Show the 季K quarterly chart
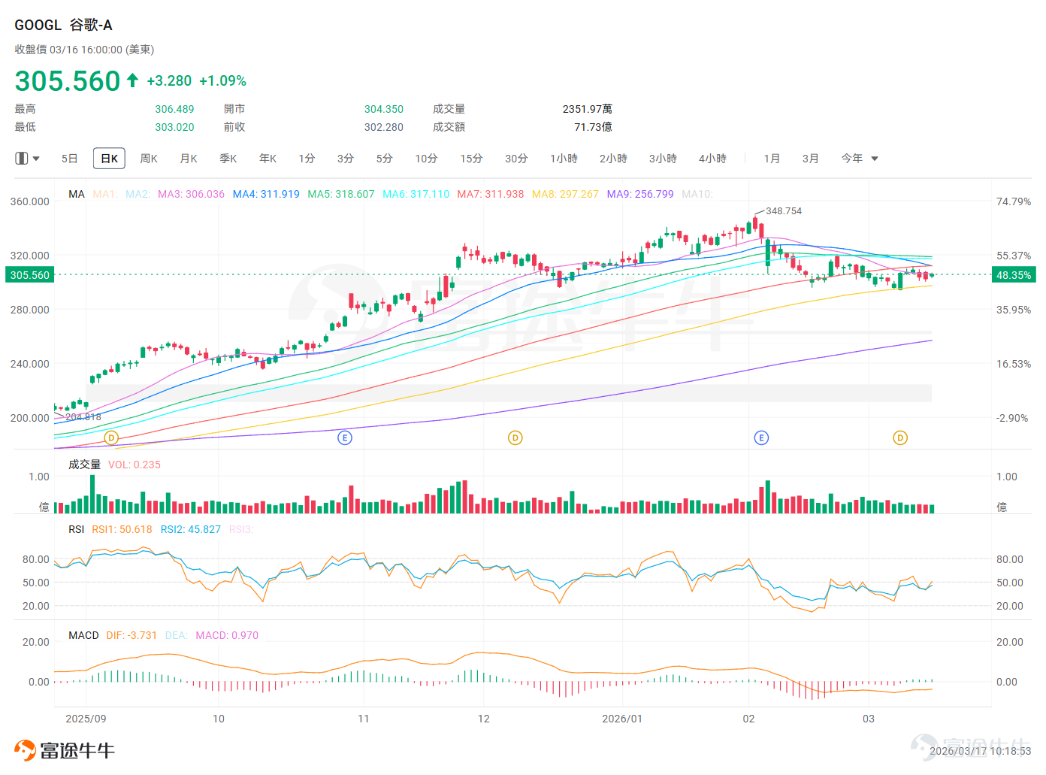This screenshot has height=775, width=1046. 228,159
